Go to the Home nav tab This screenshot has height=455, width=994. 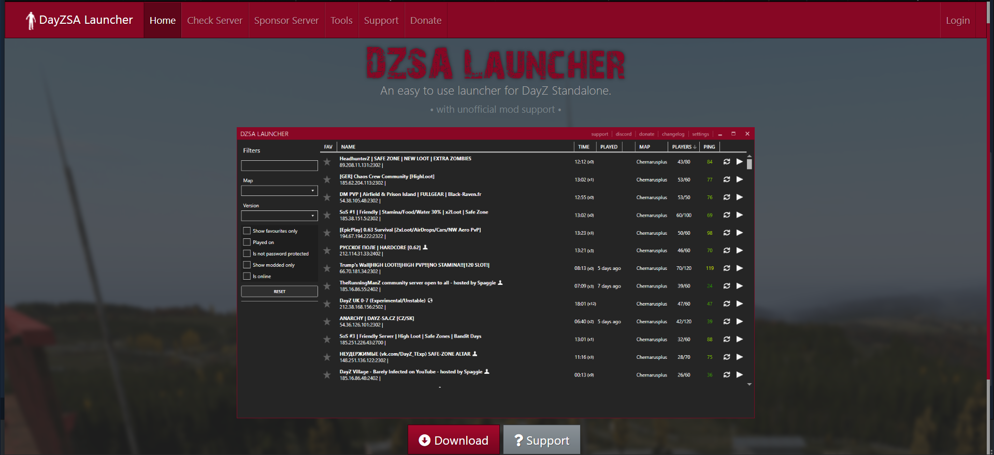163,20
